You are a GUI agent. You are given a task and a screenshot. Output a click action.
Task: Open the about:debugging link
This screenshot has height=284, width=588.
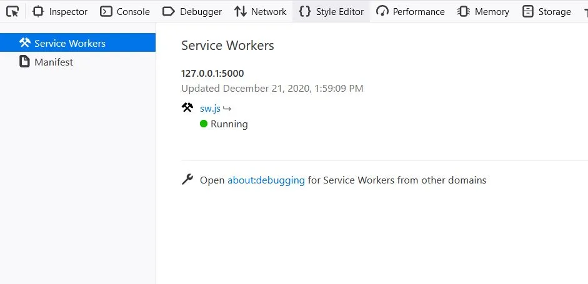click(x=266, y=180)
